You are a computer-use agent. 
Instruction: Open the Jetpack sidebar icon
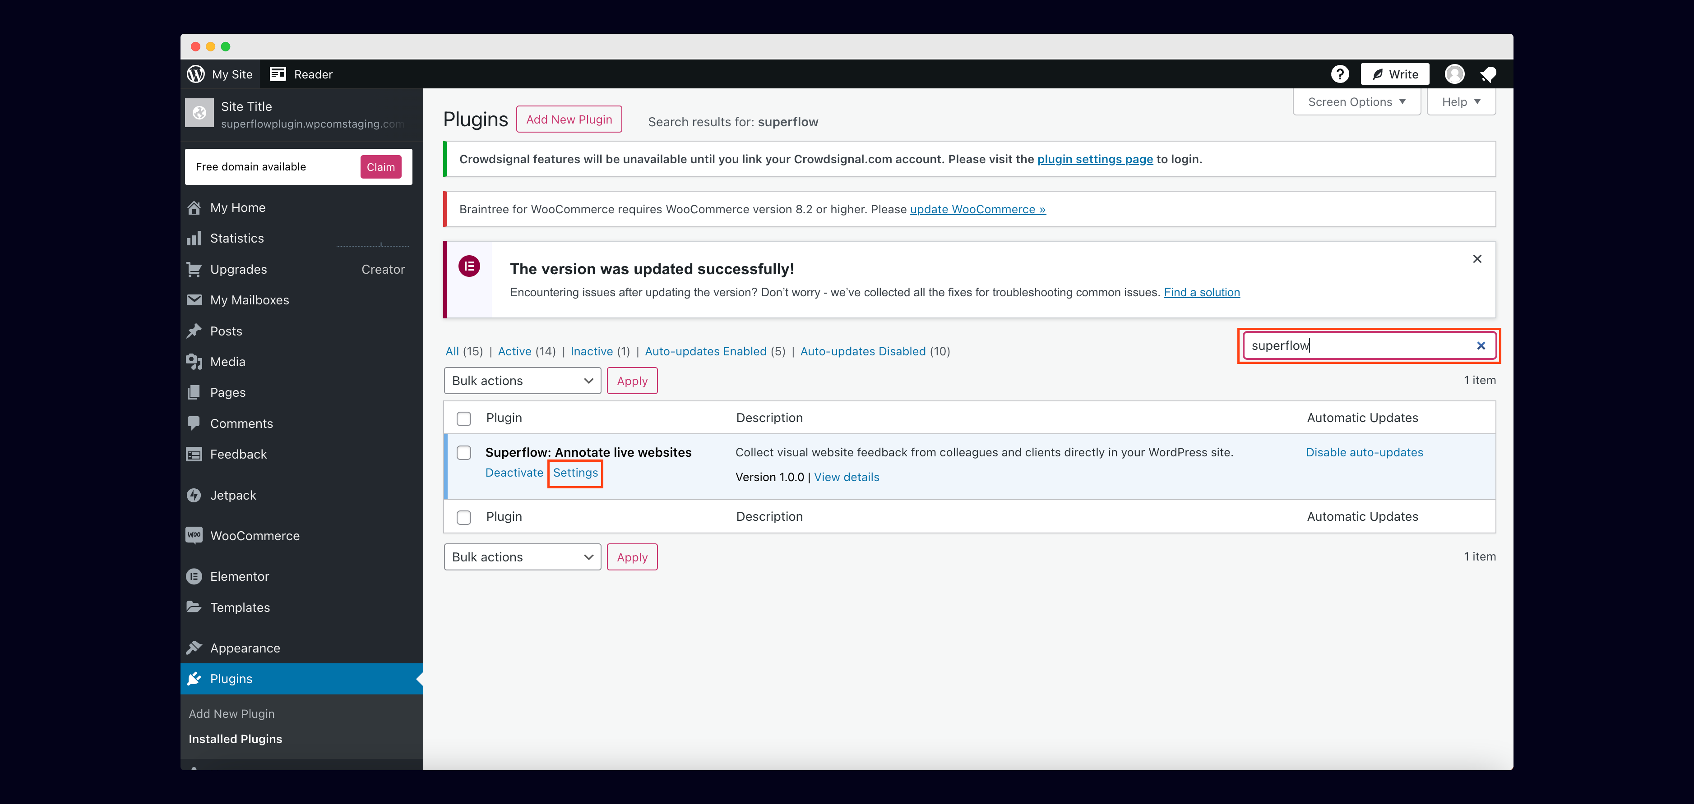coord(194,495)
